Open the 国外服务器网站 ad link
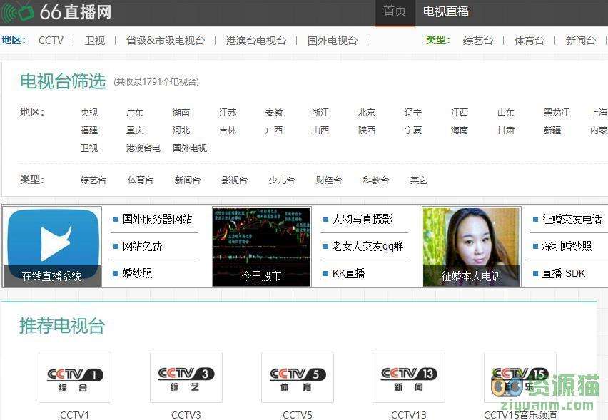This screenshot has width=608, height=420. click(157, 220)
